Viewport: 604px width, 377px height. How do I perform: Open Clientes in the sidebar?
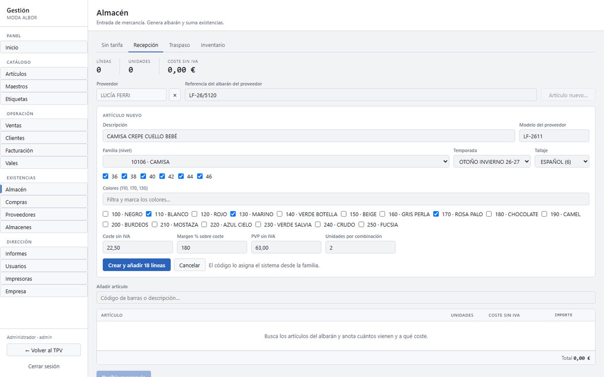[x=44, y=138]
